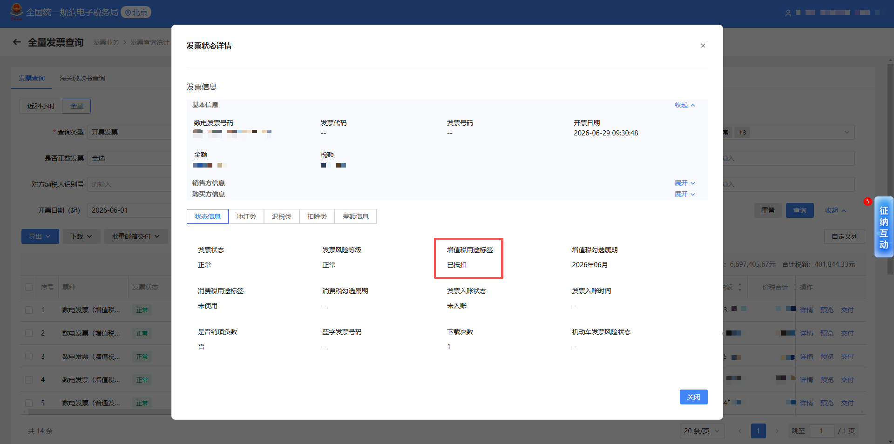
Task: Open the 20 条/页 page size dropdown
Action: tap(702, 431)
